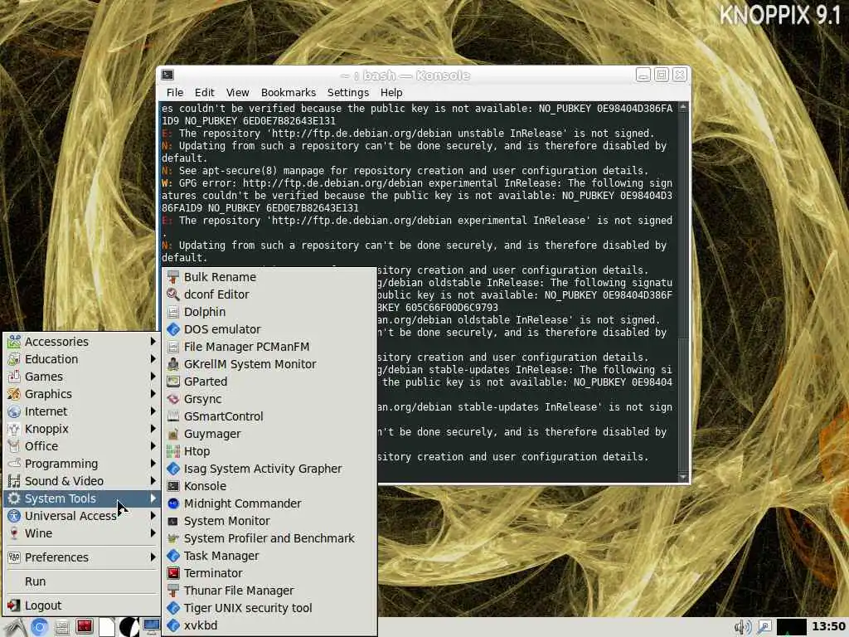The width and height of the screenshot is (849, 637).
Task: Open File Manager PCManFM
Action: (269, 347)
